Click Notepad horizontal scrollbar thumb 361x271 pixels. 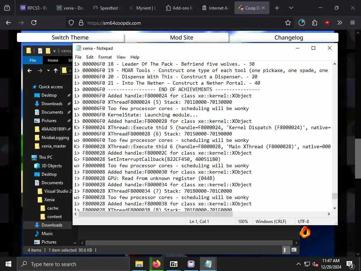click(155, 214)
